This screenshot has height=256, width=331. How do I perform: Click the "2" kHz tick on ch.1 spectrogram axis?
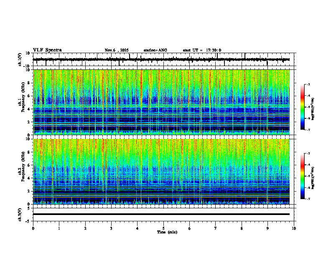[29, 122]
